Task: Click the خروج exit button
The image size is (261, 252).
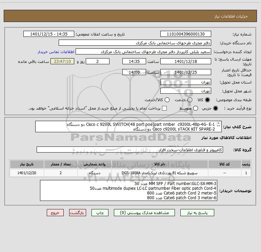Action: point(55,213)
